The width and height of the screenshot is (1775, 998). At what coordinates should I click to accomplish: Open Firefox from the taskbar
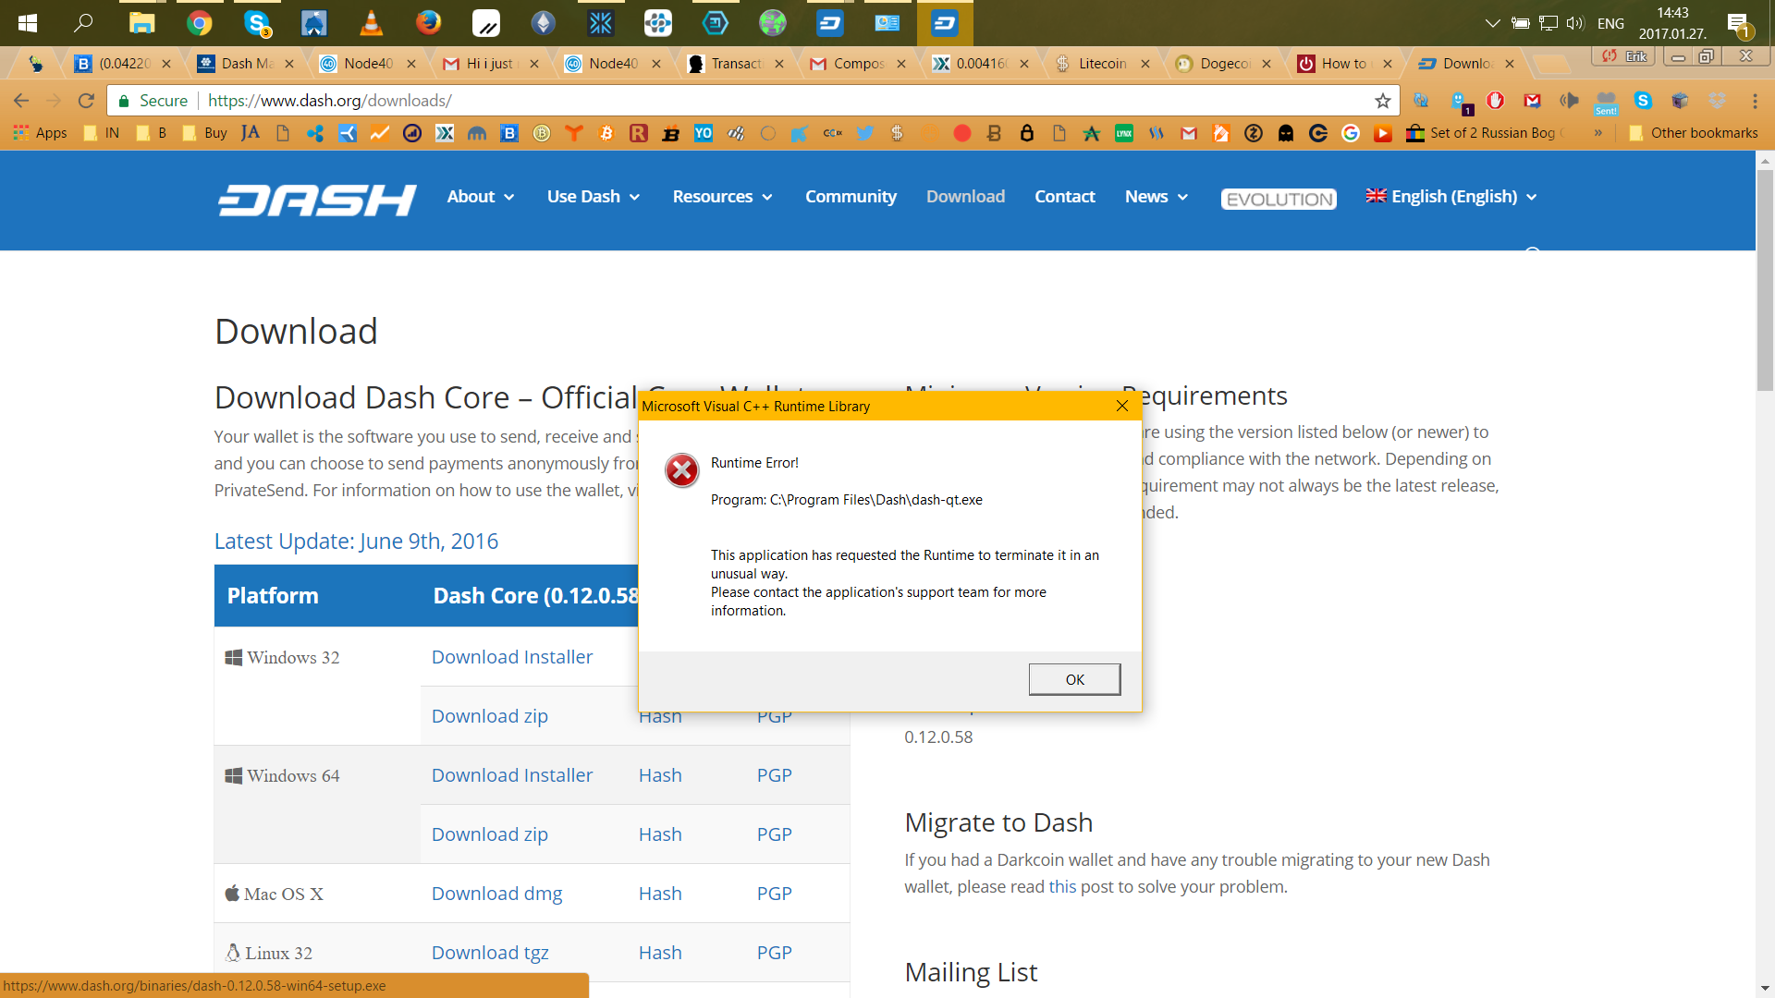(428, 23)
